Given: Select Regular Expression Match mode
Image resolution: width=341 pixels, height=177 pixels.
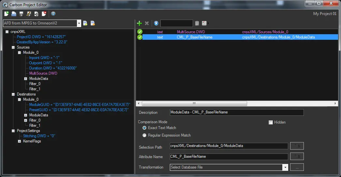Looking at the screenshot, I should (x=144, y=135).
